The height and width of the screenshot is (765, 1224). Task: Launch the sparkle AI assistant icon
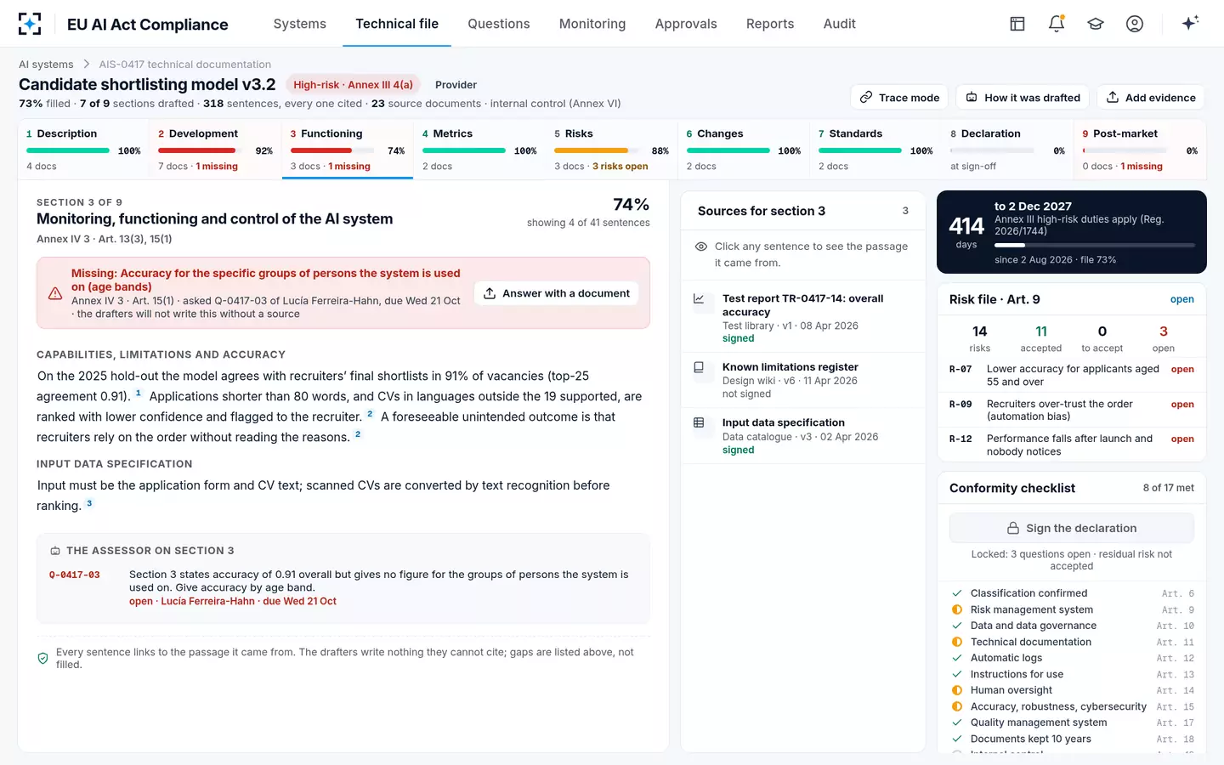pos(1190,23)
